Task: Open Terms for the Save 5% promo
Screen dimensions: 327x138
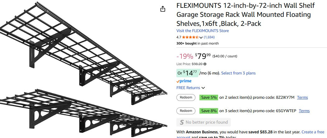Action: pyautogui.click(x=302, y=98)
